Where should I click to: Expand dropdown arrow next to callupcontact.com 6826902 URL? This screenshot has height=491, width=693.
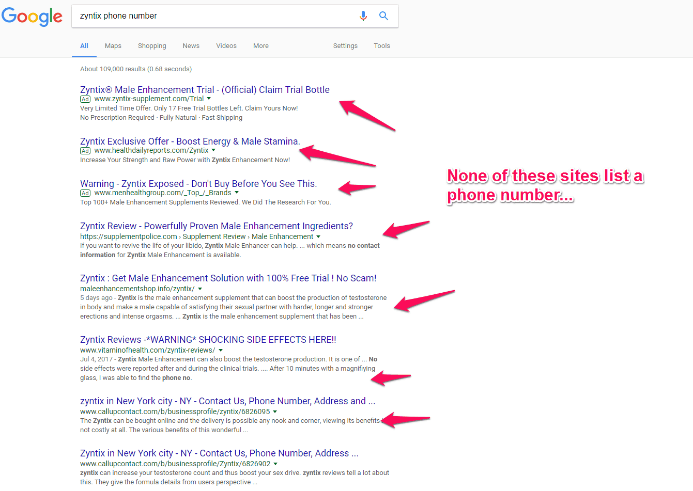click(x=276, y=464)
